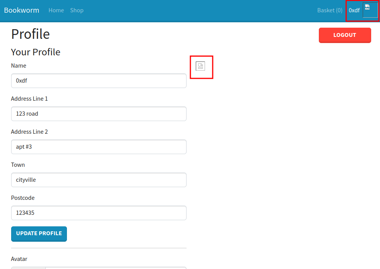
Task: Open the Bookworm brand link
Action: pyautogui.click(x=22, y=10)
